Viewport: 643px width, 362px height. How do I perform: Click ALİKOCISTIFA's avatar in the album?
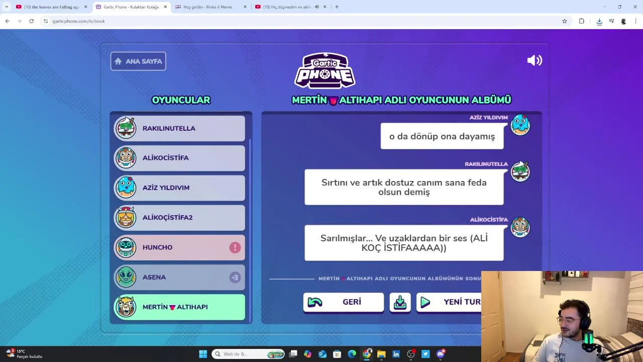520,227
